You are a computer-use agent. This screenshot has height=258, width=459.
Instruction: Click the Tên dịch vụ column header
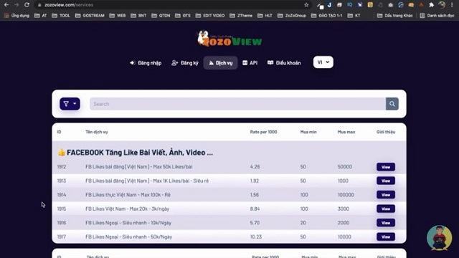click(x=97, y=132)
